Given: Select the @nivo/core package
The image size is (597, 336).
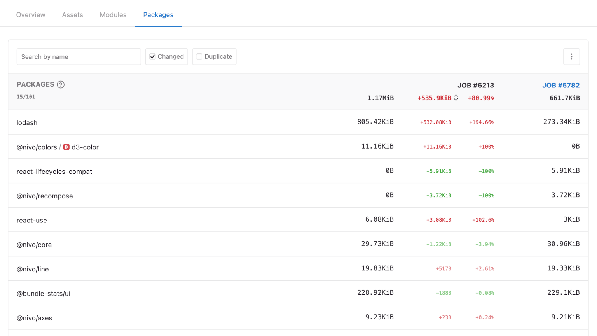Looking at the screenshot, I should click(x=34, y=245).
